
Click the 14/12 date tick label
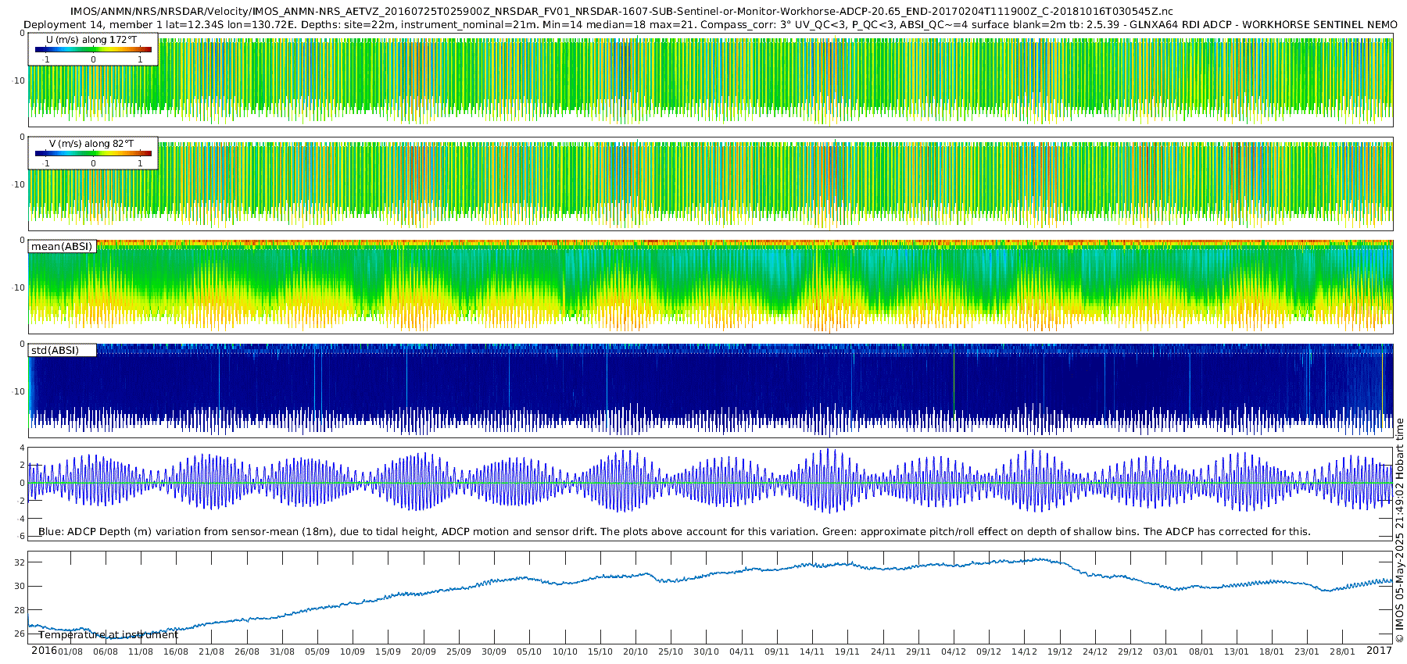1024,652
